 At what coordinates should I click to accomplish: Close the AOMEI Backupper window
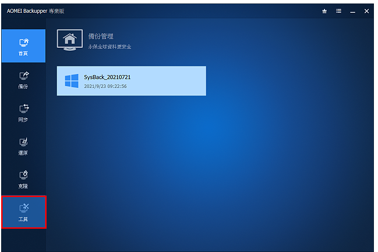[367, 11]
